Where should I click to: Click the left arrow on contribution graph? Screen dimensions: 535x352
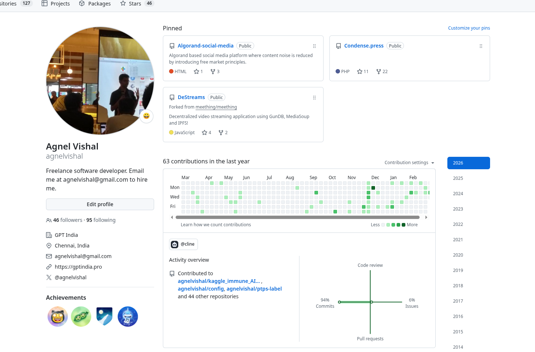172,217
